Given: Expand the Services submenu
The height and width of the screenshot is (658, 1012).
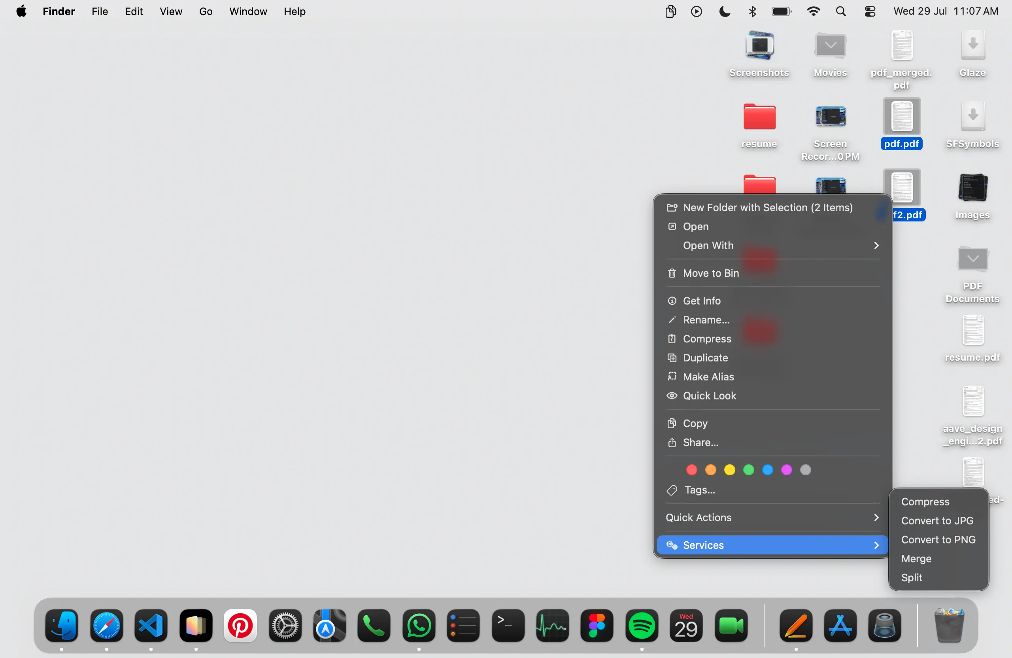Looking at the screenshot, I should [x=772, y=545].
